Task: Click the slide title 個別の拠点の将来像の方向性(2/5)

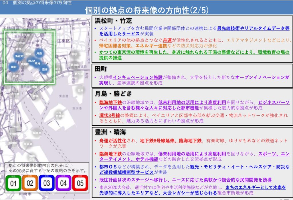Action: (146, 10)
